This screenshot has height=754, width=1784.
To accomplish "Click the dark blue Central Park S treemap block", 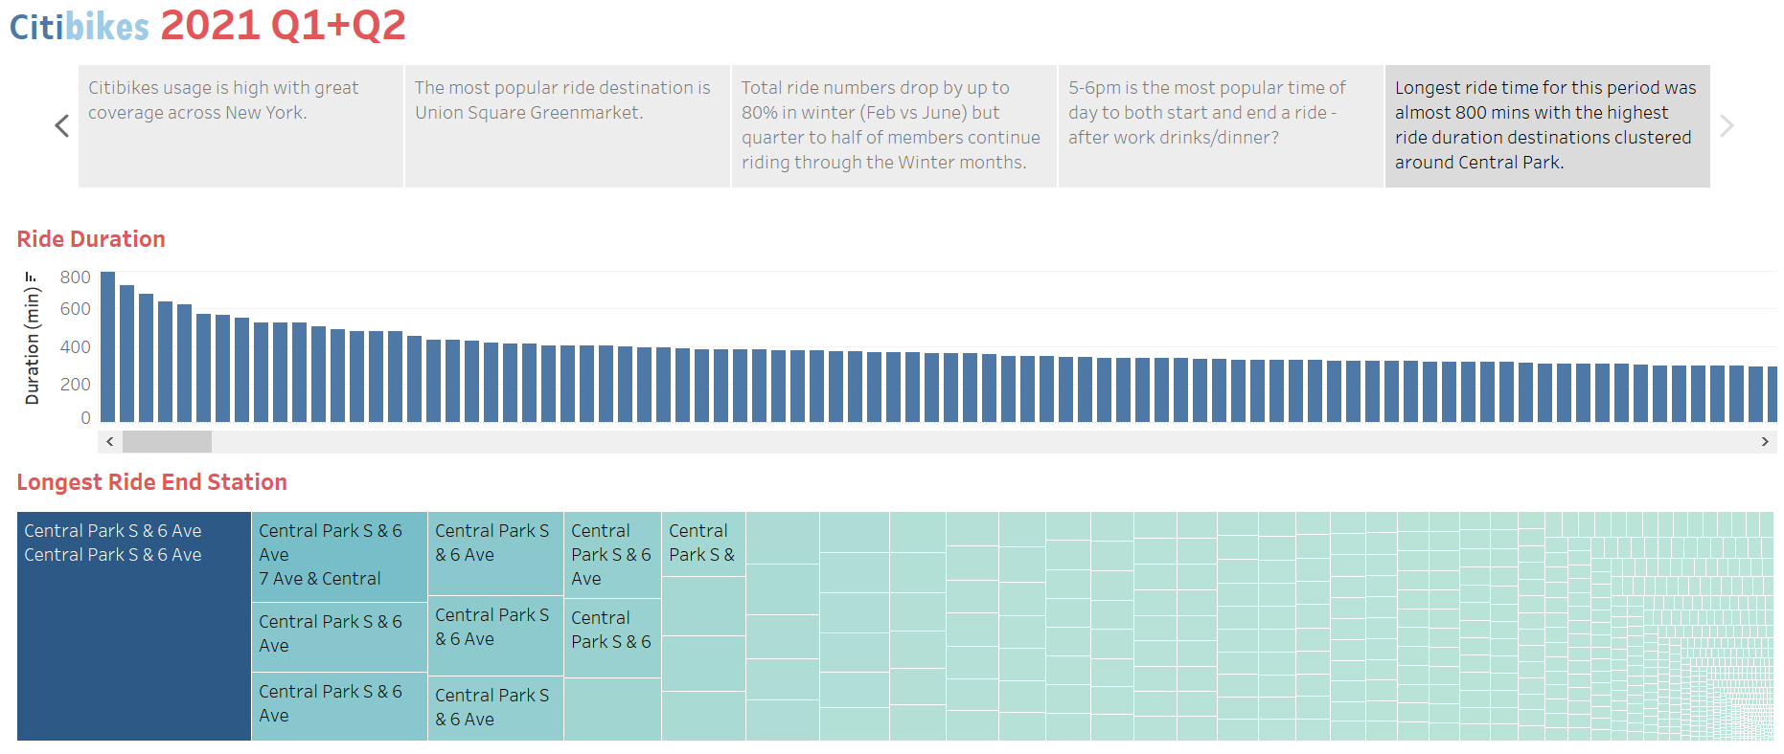I will (132, 627).
